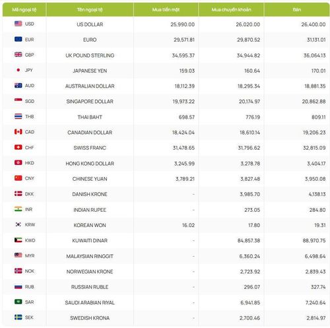Screen dimensions: 330x328
Task: Click the 'Tên ngoại tệ' column header
Action: point(90,10)
